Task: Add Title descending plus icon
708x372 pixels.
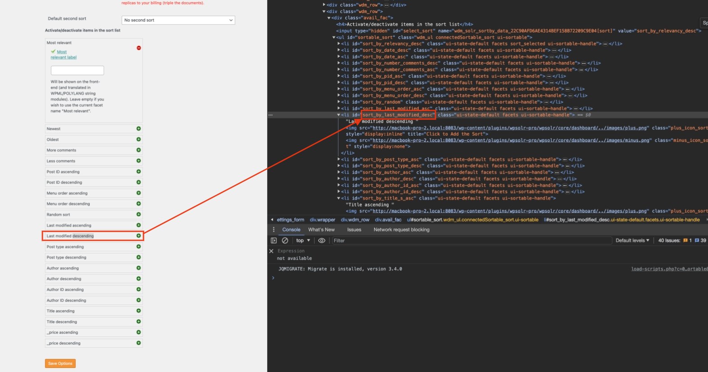Action: [x=139, y=321]
